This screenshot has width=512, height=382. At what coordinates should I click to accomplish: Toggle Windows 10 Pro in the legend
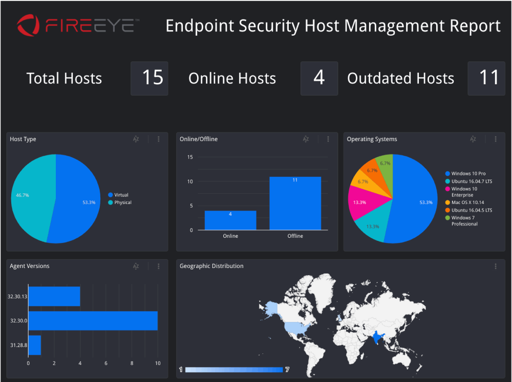(468, 174)
